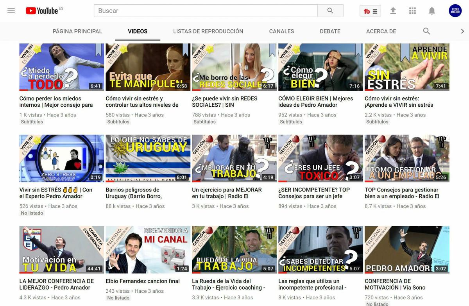Click the Pedro Amador profile avatar
Image resolution: width=469 pixels, height=306 pixels.
455,11
